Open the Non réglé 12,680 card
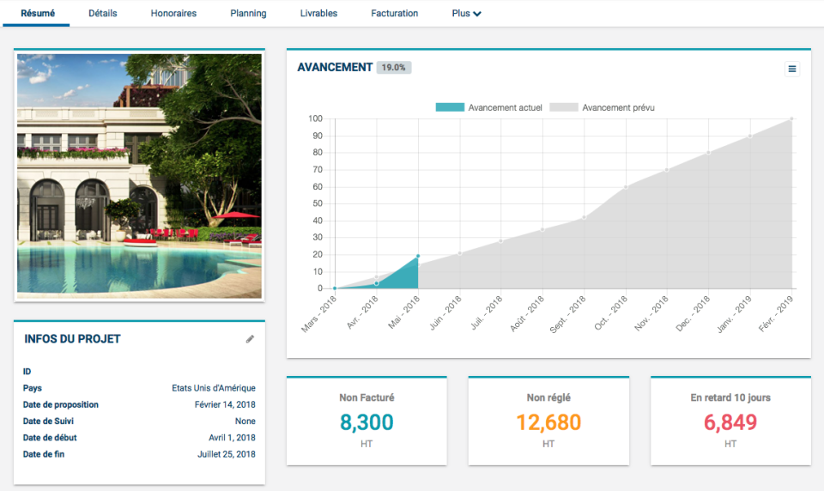The image size is (824, 491). coord(548,421)
